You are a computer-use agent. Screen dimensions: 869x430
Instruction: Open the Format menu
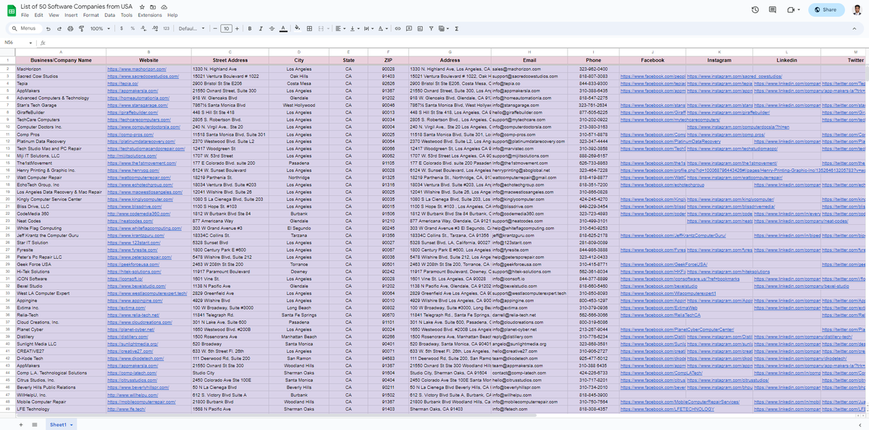click(x=91, y=14)
